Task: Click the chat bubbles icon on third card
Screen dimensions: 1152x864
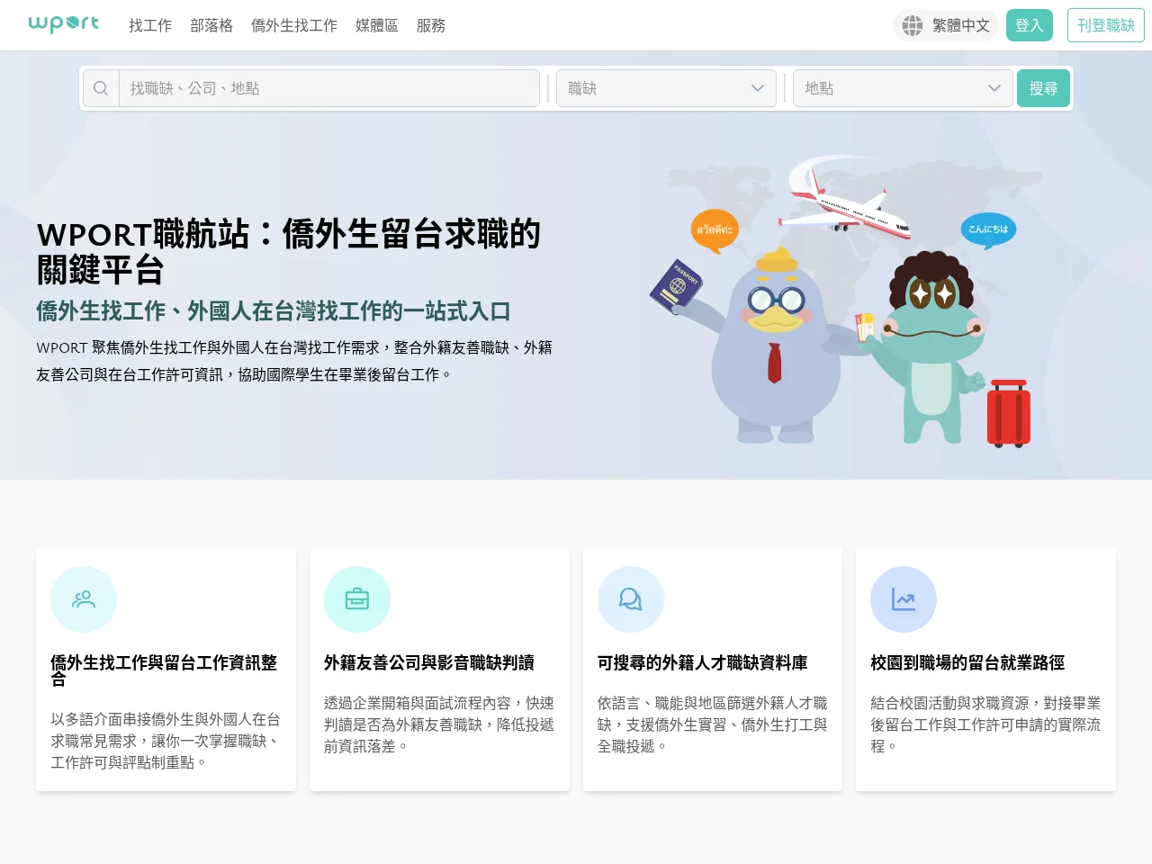Action: (631, 599)
